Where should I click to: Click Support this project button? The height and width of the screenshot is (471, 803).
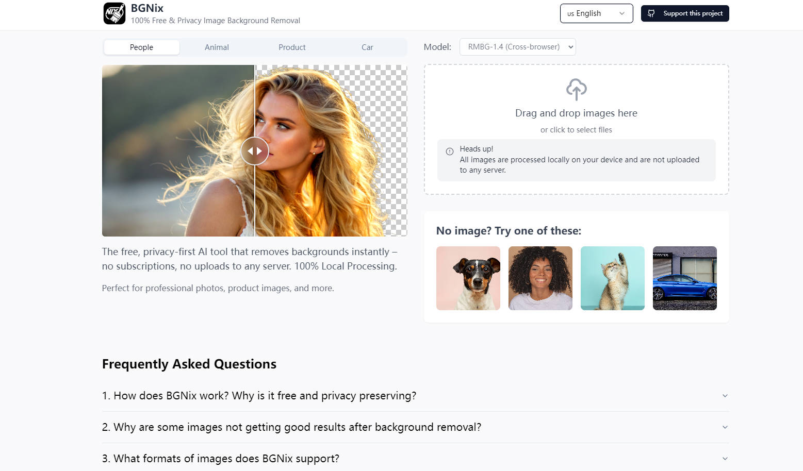coord(684,13)
